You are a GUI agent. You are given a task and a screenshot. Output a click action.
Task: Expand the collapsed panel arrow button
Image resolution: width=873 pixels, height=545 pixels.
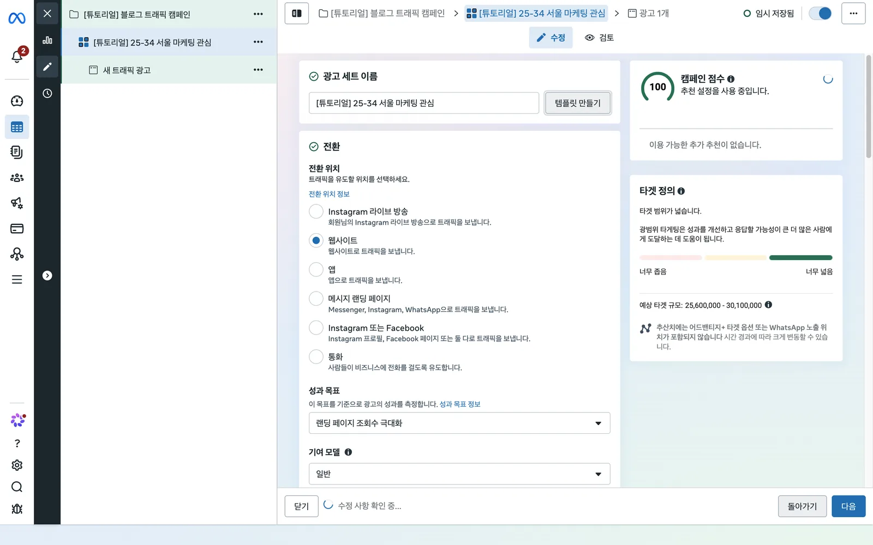pyautogui.click(x=47, y=276)
